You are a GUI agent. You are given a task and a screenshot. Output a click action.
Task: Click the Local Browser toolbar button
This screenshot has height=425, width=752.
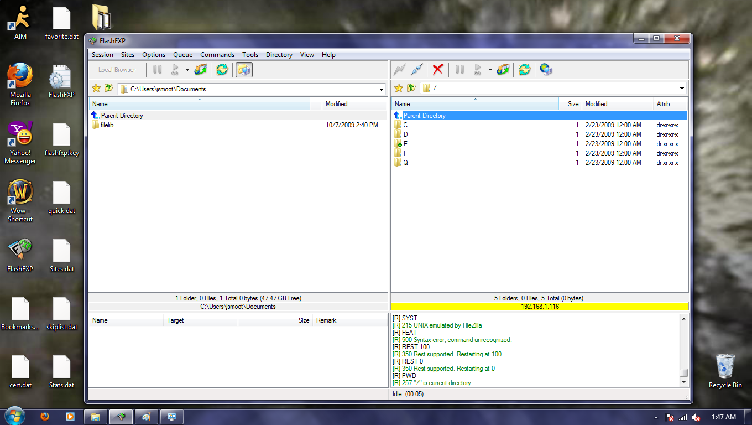[117, 70]
